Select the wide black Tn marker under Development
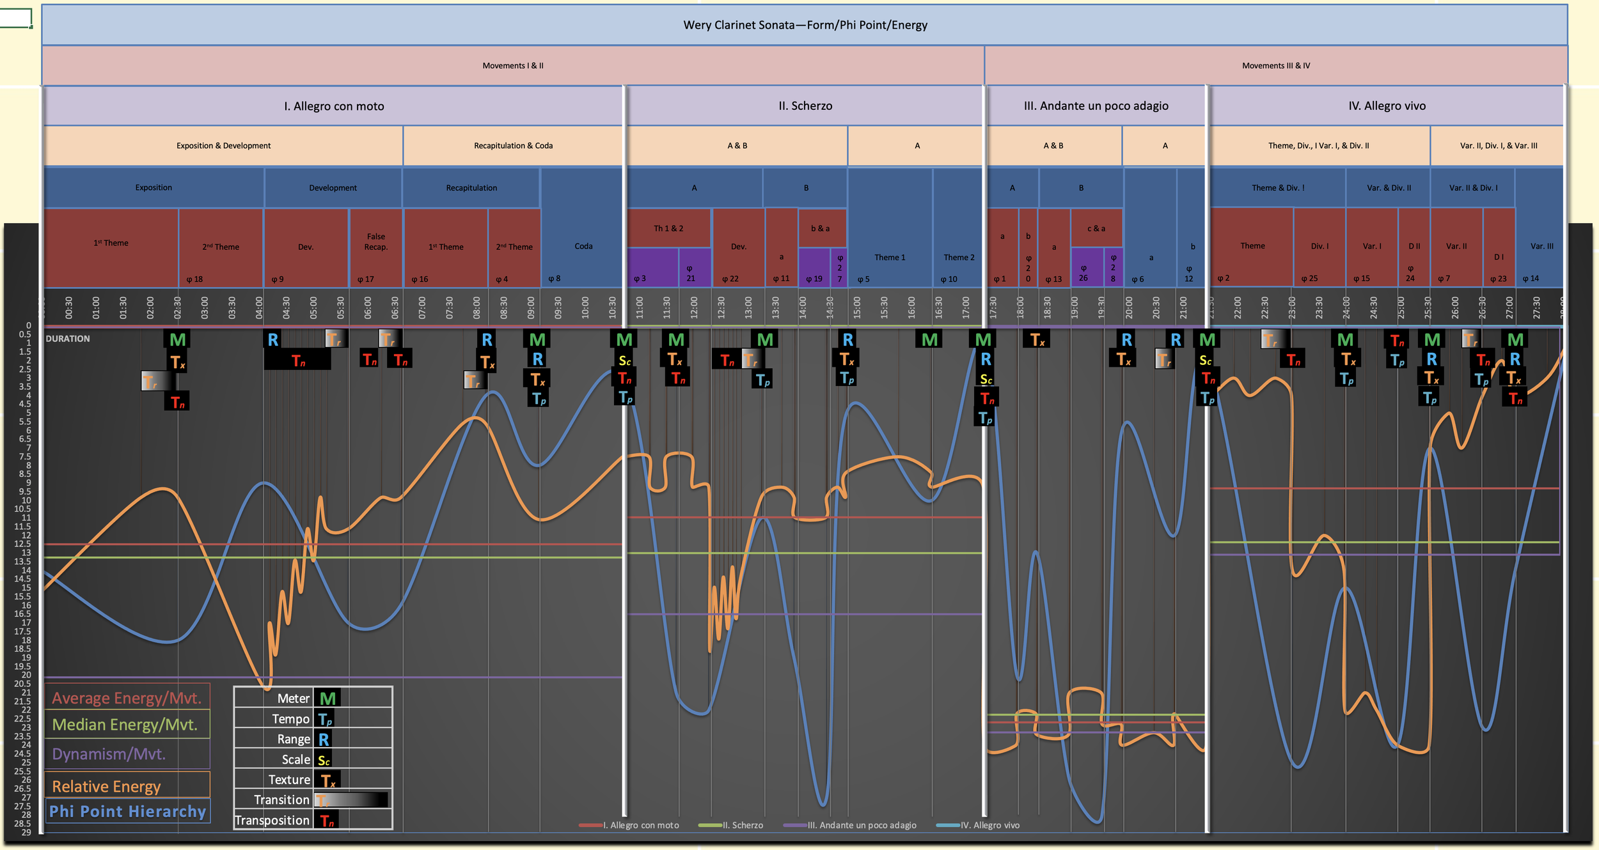Image resolution: width=1599 pixels, height=850 pixels. (x=298, y=360)
